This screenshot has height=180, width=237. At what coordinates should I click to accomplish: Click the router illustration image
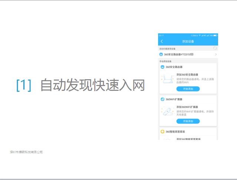pyautogui.click(x=167, y=79)
